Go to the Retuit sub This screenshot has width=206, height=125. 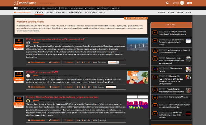116,8
